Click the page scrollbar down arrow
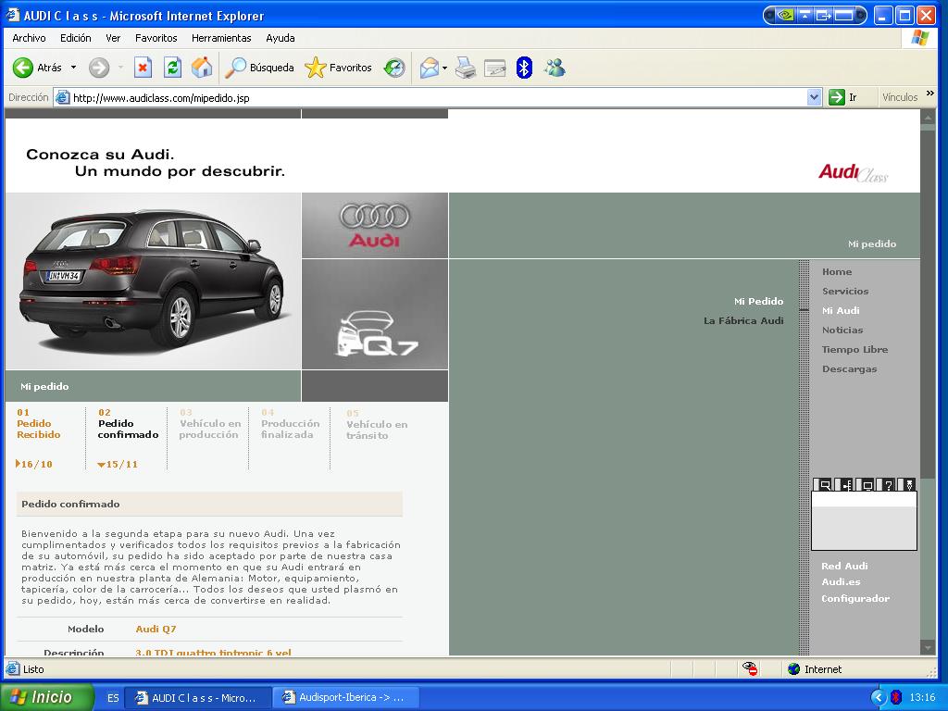Viewport: 948px width, 711px height. point(928,648)
